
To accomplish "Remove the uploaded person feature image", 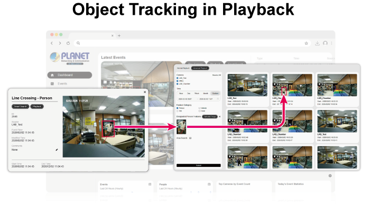I will 219,116.
